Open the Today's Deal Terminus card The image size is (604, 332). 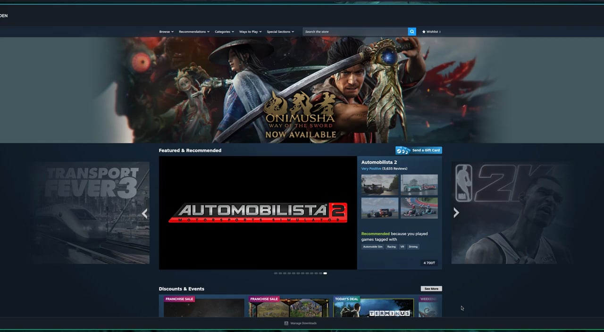click(x=374, y=307)
